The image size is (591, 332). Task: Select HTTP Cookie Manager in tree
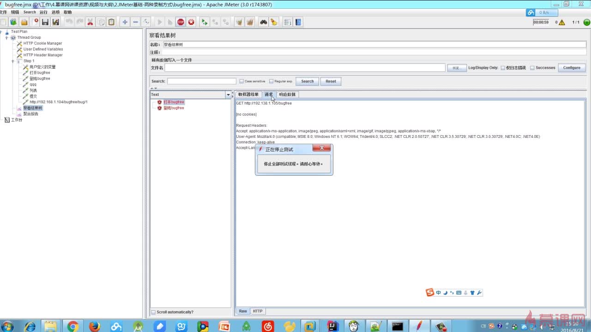(42, 43)
